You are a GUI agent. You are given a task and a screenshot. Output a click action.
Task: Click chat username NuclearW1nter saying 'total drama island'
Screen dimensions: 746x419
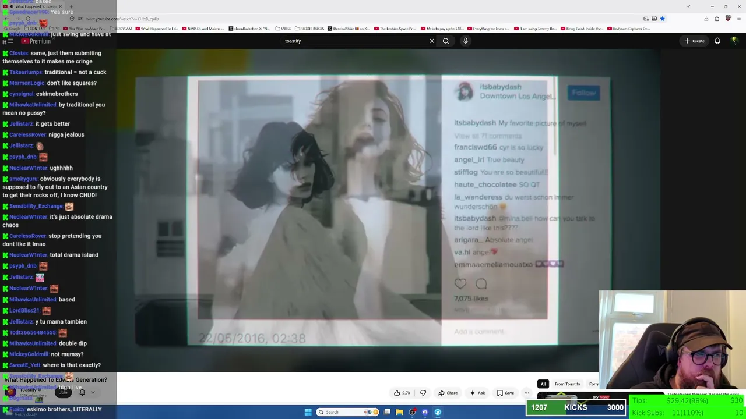tap(28, 255)
